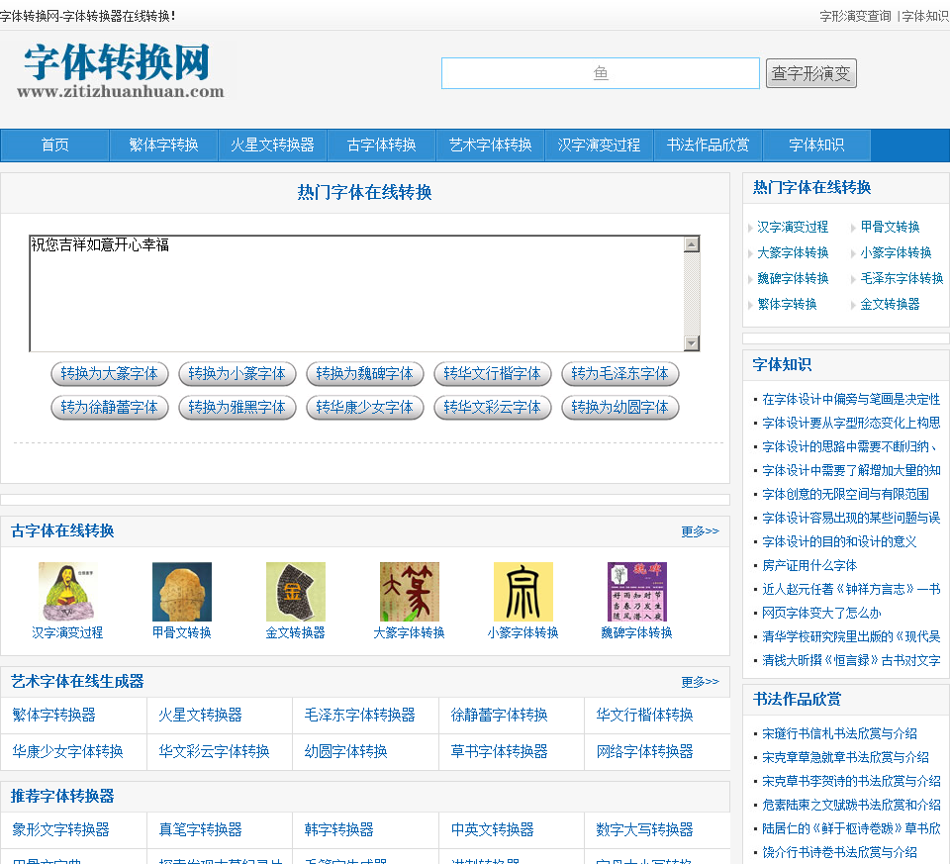Click the 转换为雅黑字体 button
Image resolution: width=950 pixels, height=864 pixels.
click(x=237, y=407)
